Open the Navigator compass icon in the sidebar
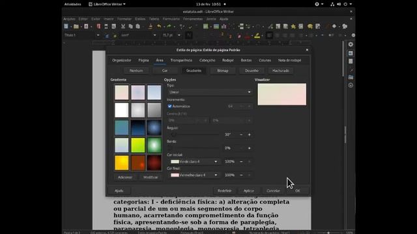This screenshot has height=234, width=417. coord(351,85)
